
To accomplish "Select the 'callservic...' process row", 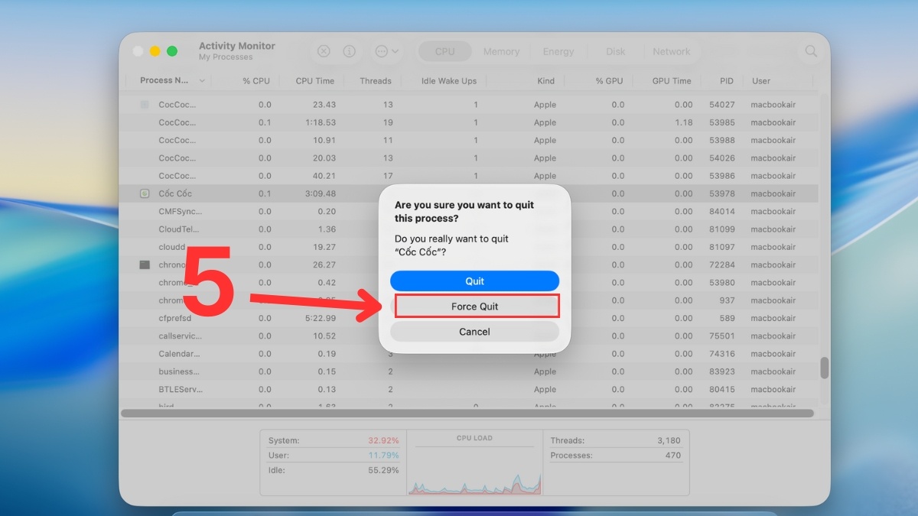I will coord(468,336).
